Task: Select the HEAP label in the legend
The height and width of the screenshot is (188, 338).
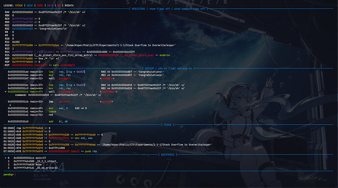Action: (30, 5)
